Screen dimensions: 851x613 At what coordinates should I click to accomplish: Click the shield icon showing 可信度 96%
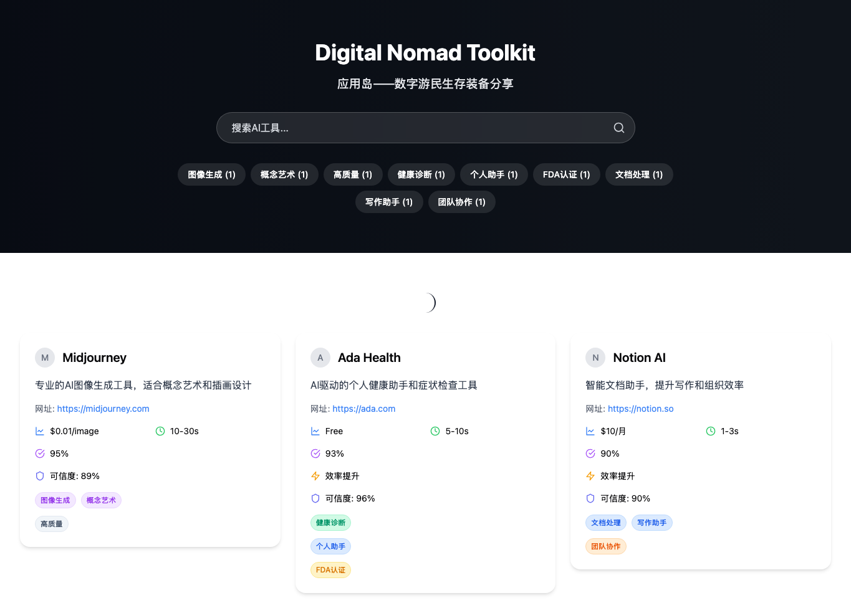click(x=314, y=498)
